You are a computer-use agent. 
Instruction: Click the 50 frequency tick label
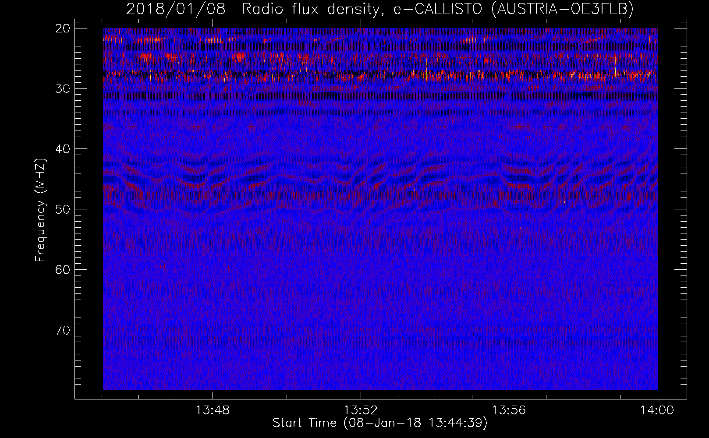click(x=63, y=209)
